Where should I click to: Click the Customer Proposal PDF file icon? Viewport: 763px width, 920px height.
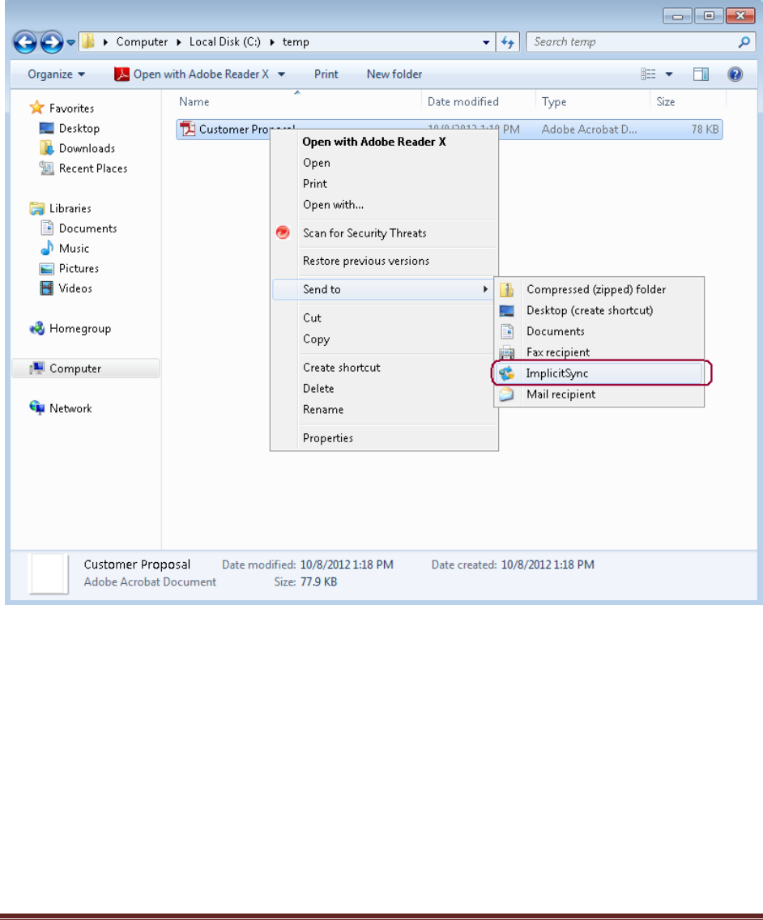(189, 129)
